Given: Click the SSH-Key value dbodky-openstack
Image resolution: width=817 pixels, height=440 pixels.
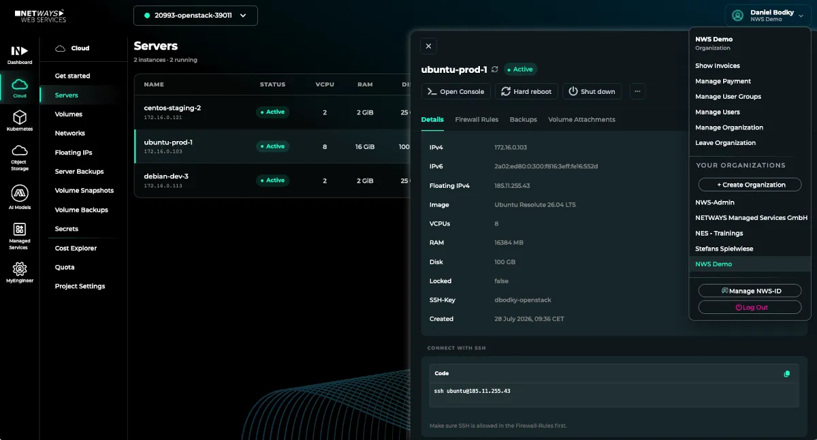Looking at the screenshot, I should (522, 300).
